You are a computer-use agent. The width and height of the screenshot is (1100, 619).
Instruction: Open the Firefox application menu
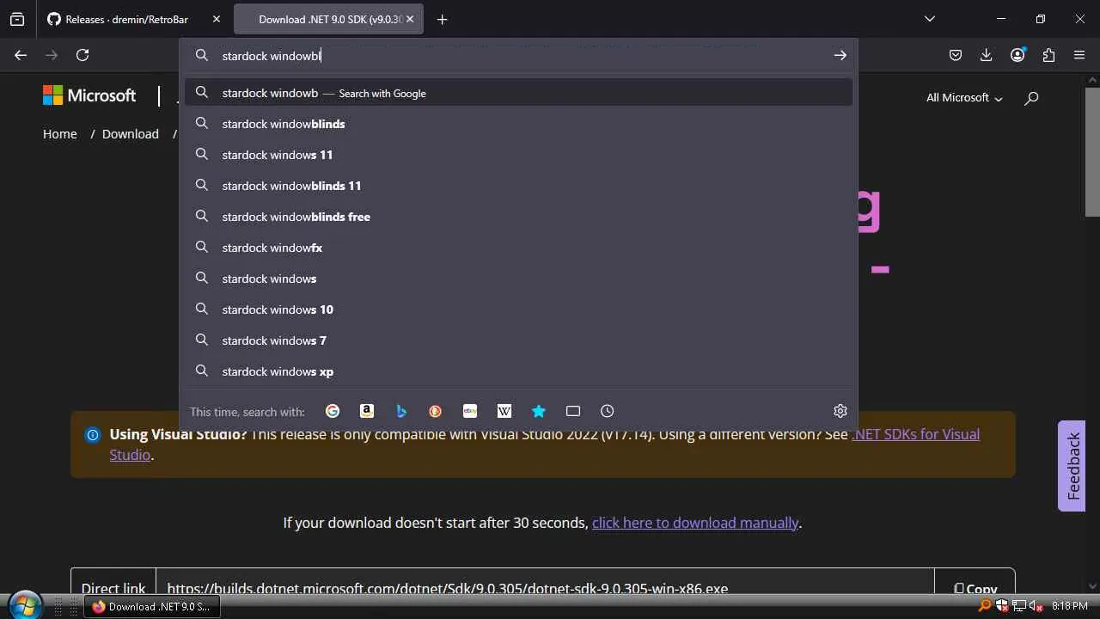pos(1079,55)
